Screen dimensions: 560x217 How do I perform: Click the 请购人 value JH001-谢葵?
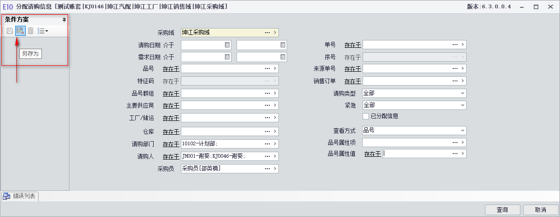coord(197,156)
